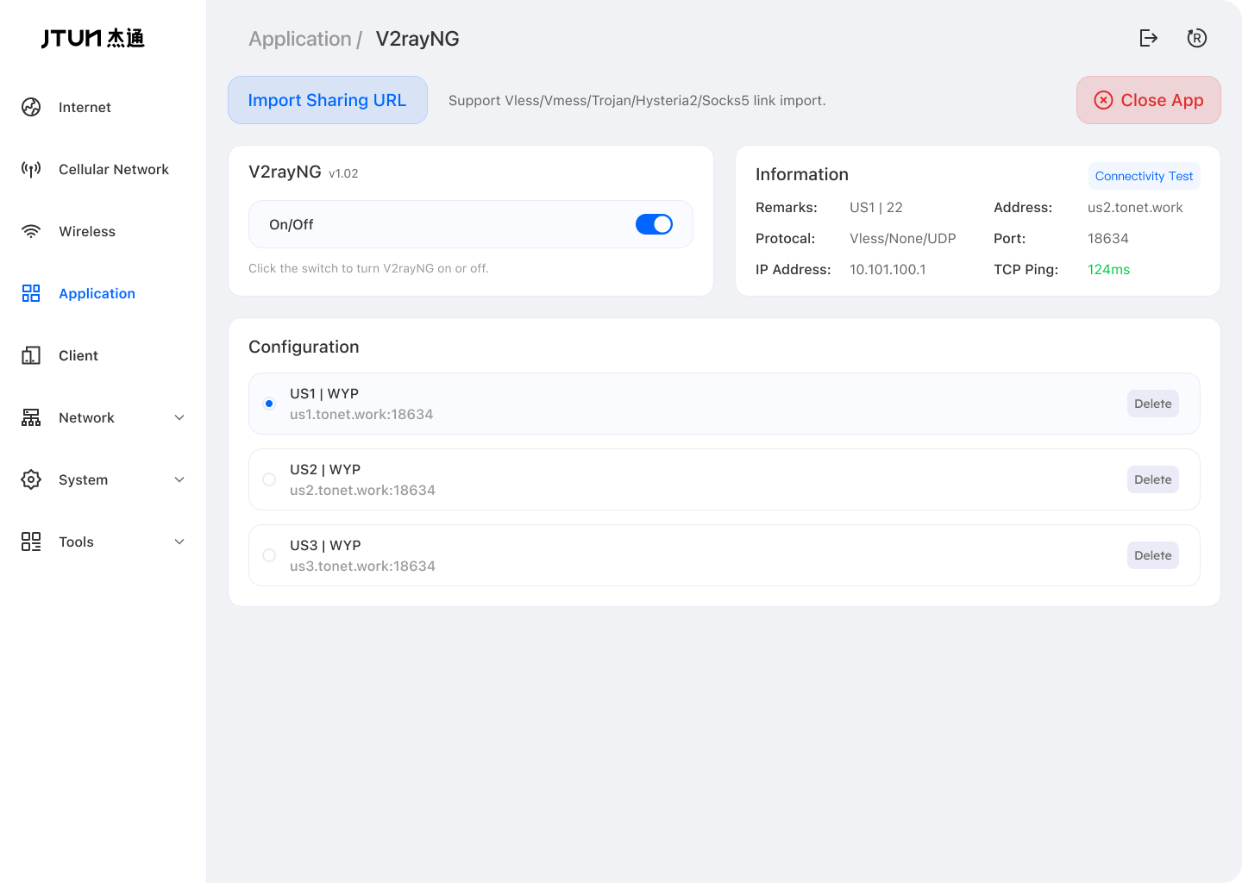The width and height of the screenshot is (1242, 883).
Task: Delete the US3 | WYP configuration
Action: point(1153,555)
